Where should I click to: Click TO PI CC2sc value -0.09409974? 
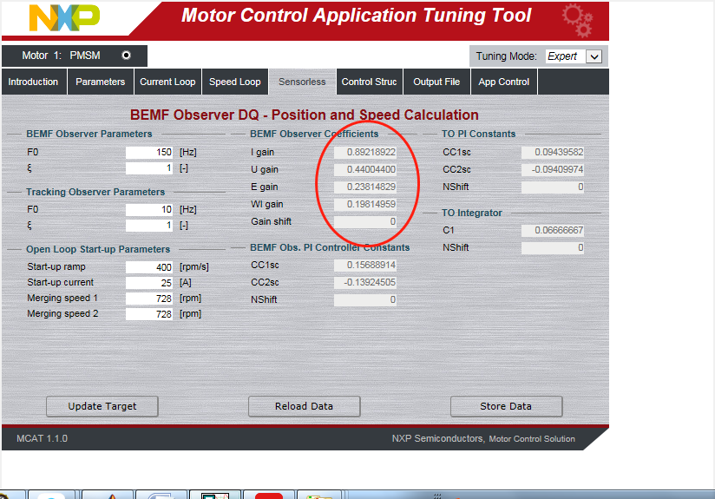coord(553,170)
